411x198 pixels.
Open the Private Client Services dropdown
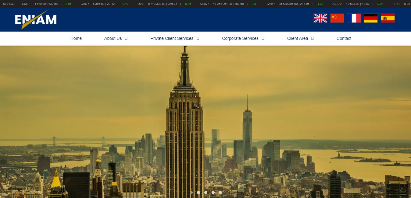pos(198,38)
